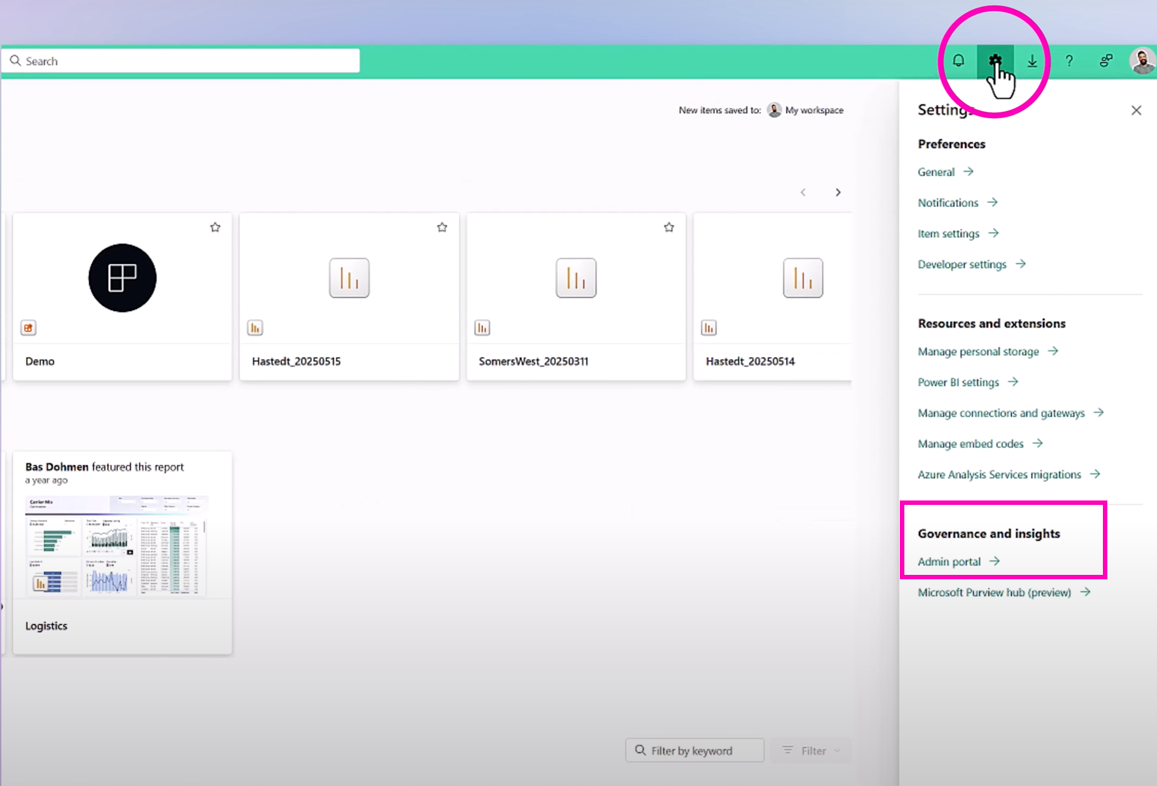Close the Settings panel

click(1136, 111)
